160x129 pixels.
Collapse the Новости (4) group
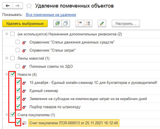7,74
